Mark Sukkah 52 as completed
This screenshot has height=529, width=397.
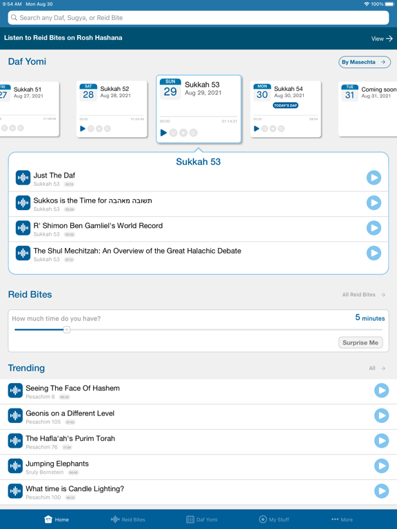108,129
